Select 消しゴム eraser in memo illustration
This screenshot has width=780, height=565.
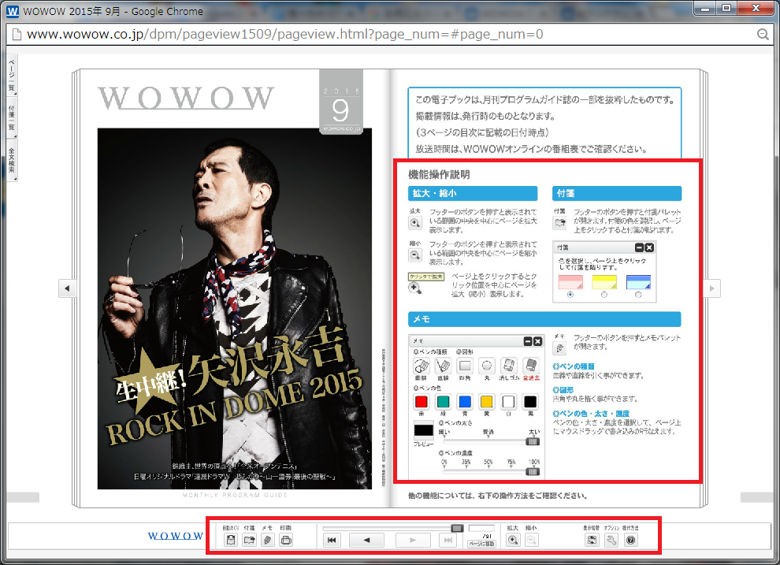(508, 366)
